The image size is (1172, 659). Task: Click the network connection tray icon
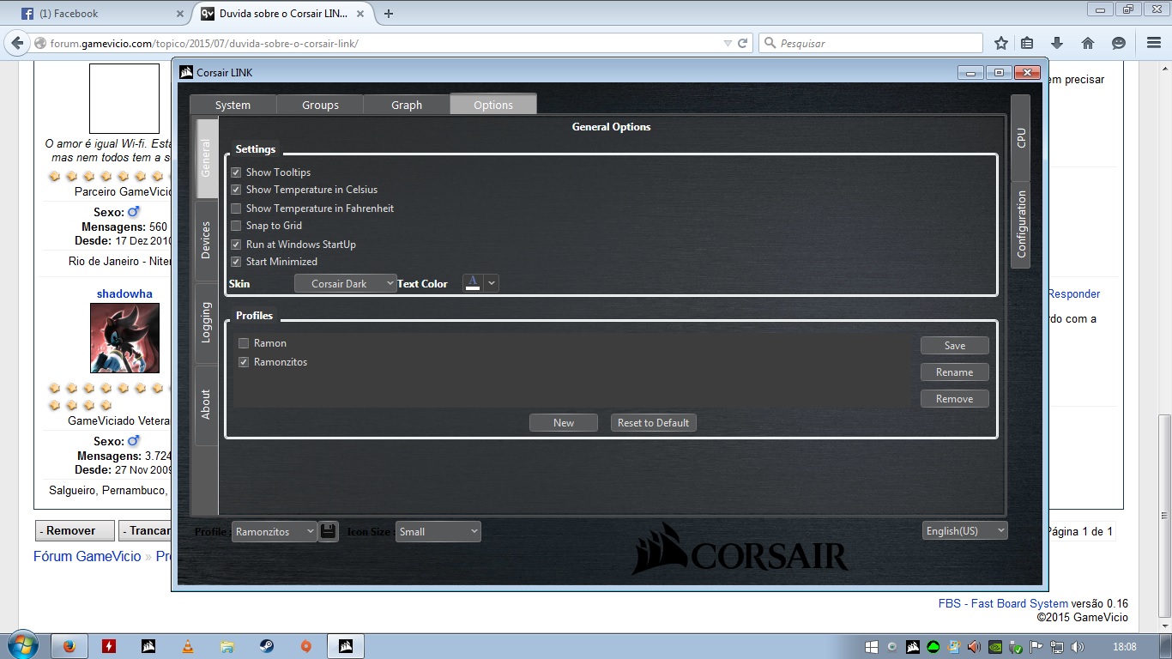pyautogui.click(x=1057, y=647)
